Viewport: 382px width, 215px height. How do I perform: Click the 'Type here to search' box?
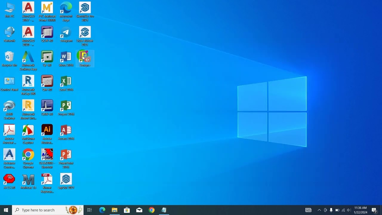point(48,210)
